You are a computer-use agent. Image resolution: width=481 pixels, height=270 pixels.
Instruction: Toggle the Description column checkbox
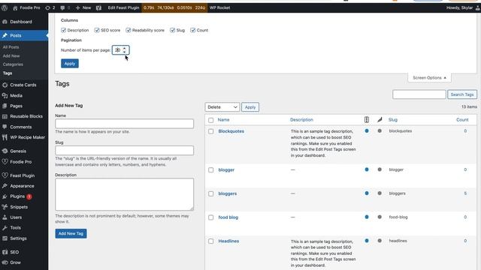(63, 30)
